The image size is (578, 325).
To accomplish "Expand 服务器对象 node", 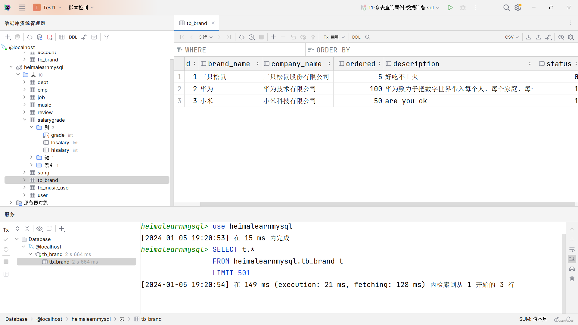I will coord(11,202).
